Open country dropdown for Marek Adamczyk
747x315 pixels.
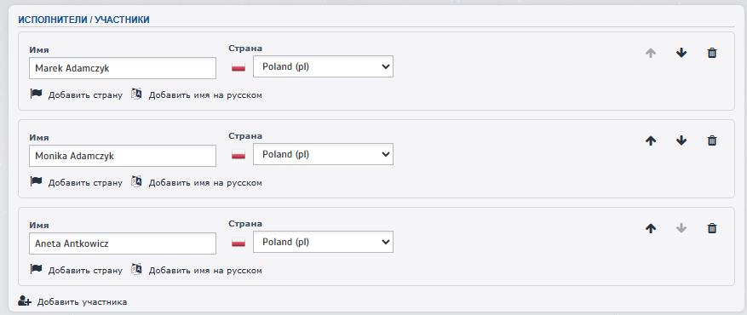[x=323, y=66]
